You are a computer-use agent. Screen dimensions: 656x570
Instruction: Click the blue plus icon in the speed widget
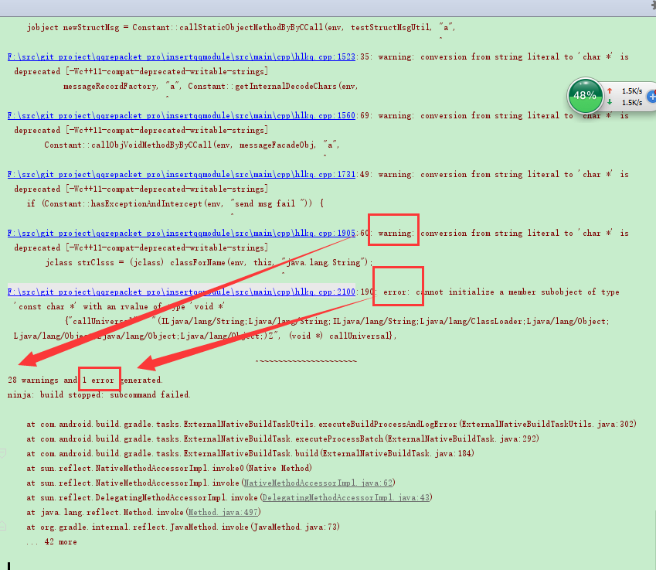pos(651,96)
